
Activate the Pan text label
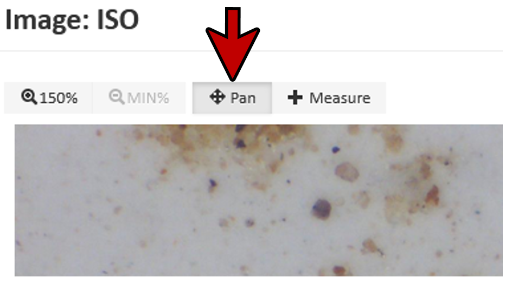click(x=243, y=98)
